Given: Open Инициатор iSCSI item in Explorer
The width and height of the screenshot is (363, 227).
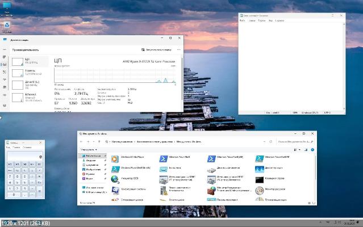Looking at the screenshot, I should pyautogui.click(x=115, y=179).
